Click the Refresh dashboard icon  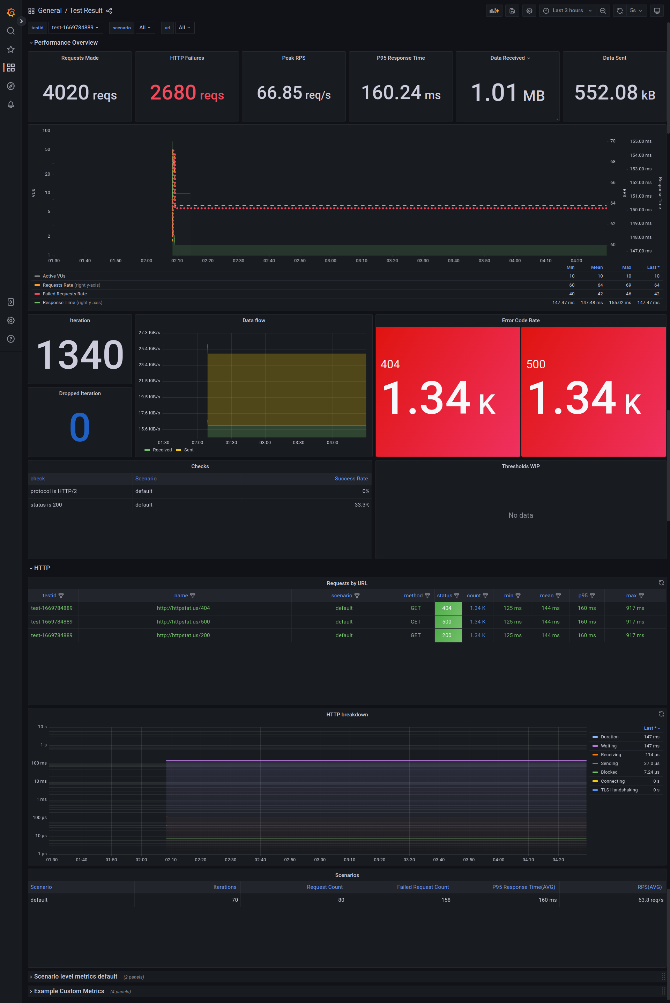pyautogui.click(x=620, y=11)
